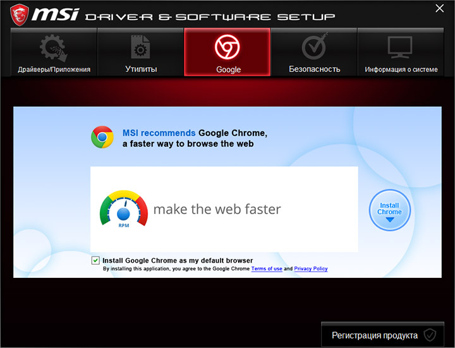
Task: Open the Безопасность tab
Action: (314, 52)
